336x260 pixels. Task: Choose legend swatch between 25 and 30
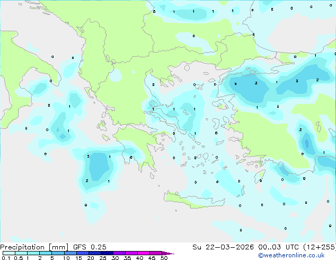[107, 253]
